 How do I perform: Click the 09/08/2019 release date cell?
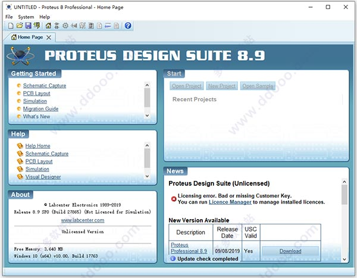click(227, 251)
